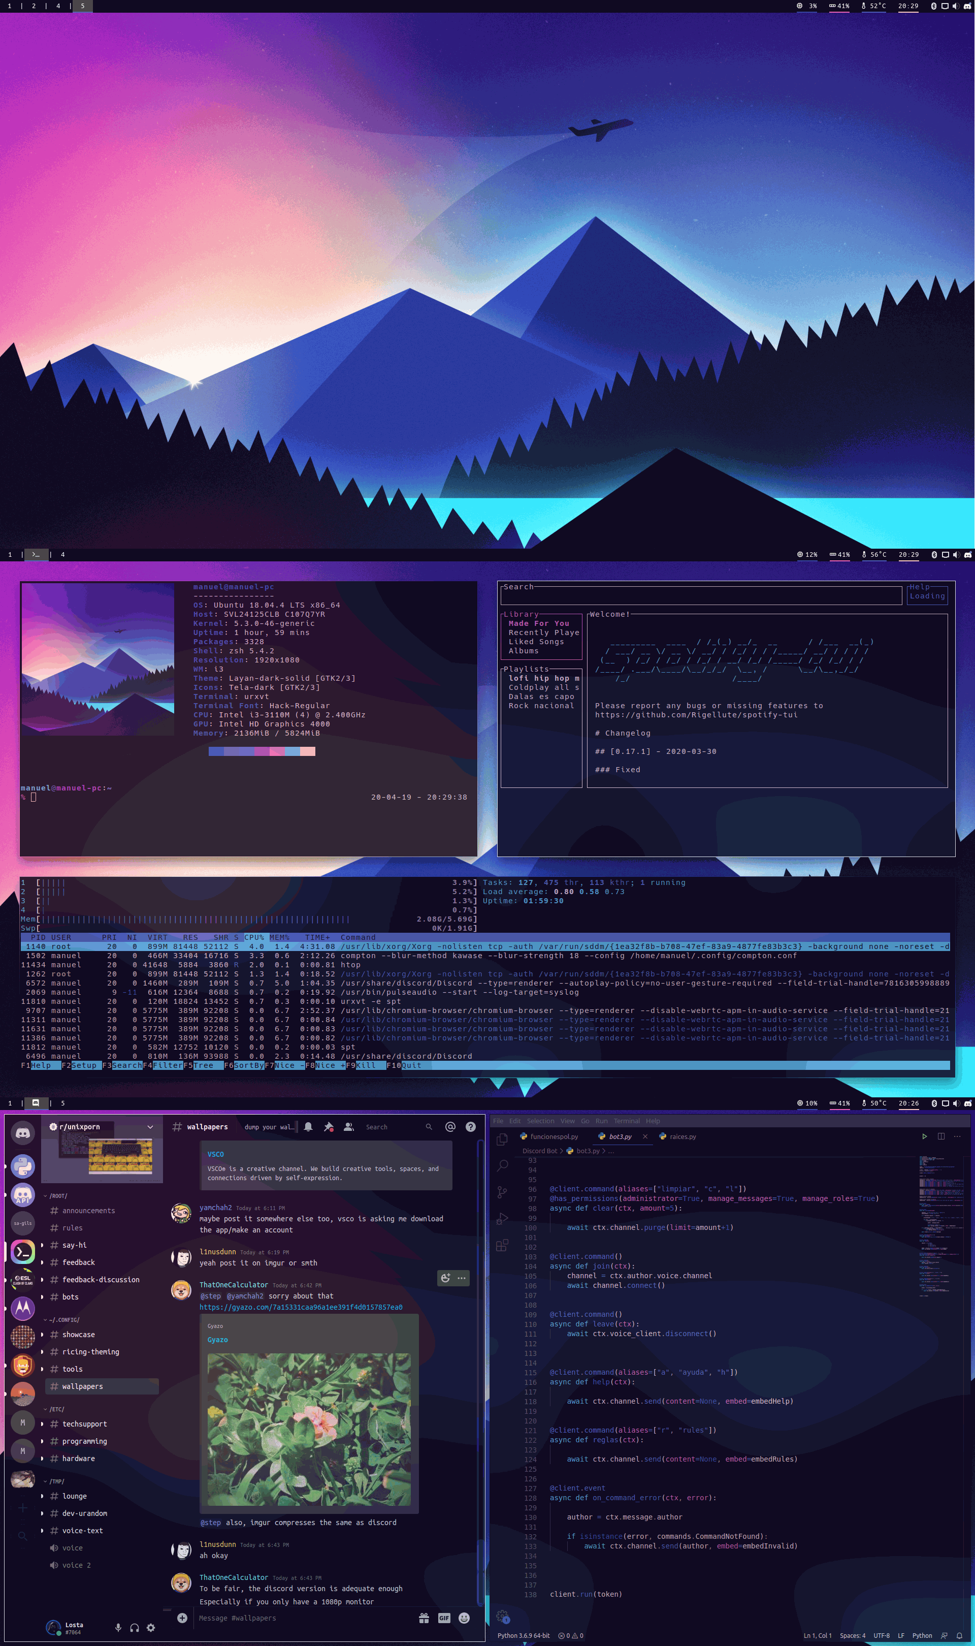The image size is (975, 1646).
Task: Click the Gyazo embed title link
Action: 217,1340
